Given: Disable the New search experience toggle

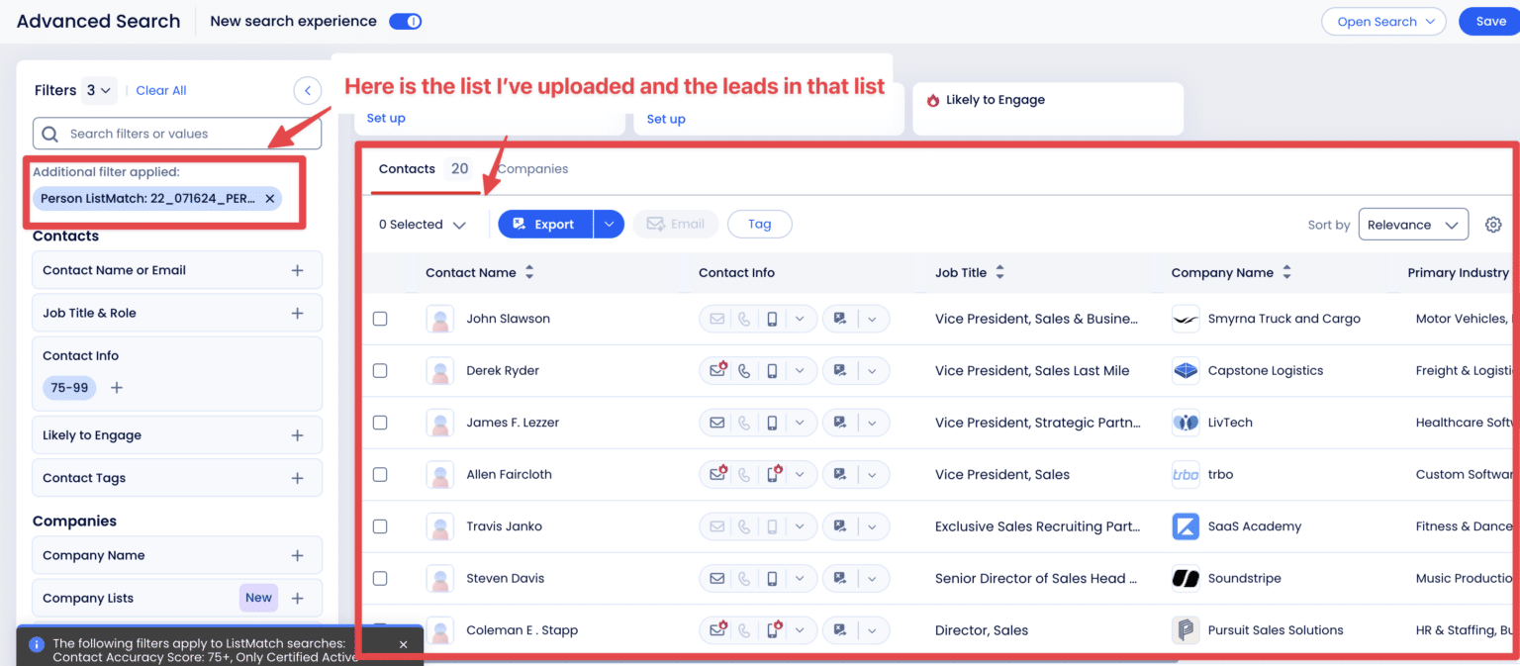Looking at the screenshot, I should point(406,20).
